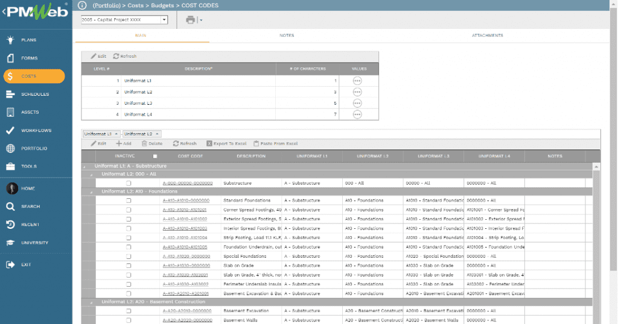Click grid scrollbar up arrow
Viewport: 618px width, 324px height.
[596, 167]
